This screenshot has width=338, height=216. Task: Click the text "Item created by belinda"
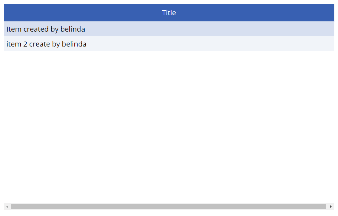[46, 29]
